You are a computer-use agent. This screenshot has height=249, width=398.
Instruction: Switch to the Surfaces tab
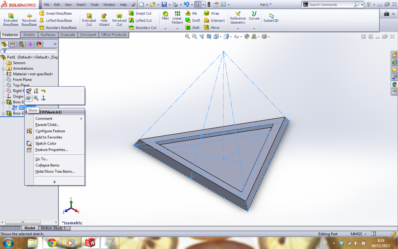48,35
